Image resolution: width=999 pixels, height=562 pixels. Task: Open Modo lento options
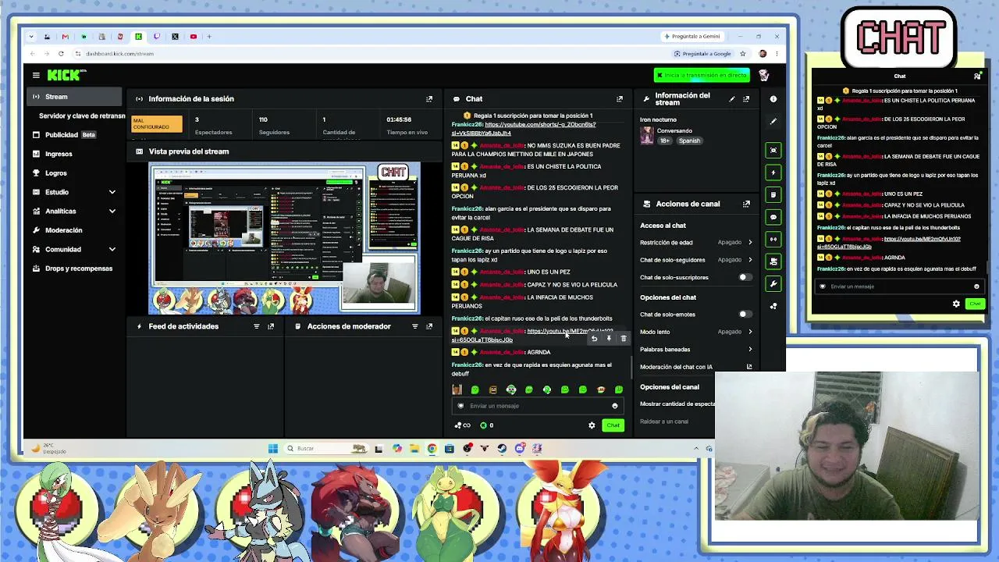(x=696, y=332)
